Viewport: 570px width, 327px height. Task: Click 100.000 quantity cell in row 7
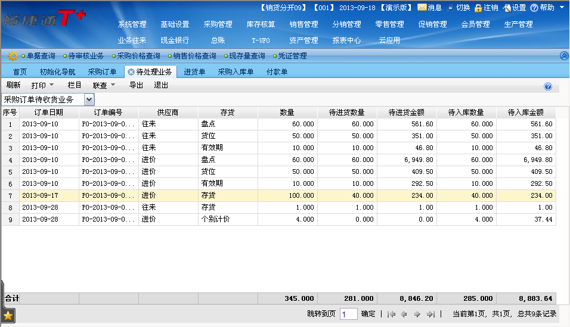(x=287, y=195)
